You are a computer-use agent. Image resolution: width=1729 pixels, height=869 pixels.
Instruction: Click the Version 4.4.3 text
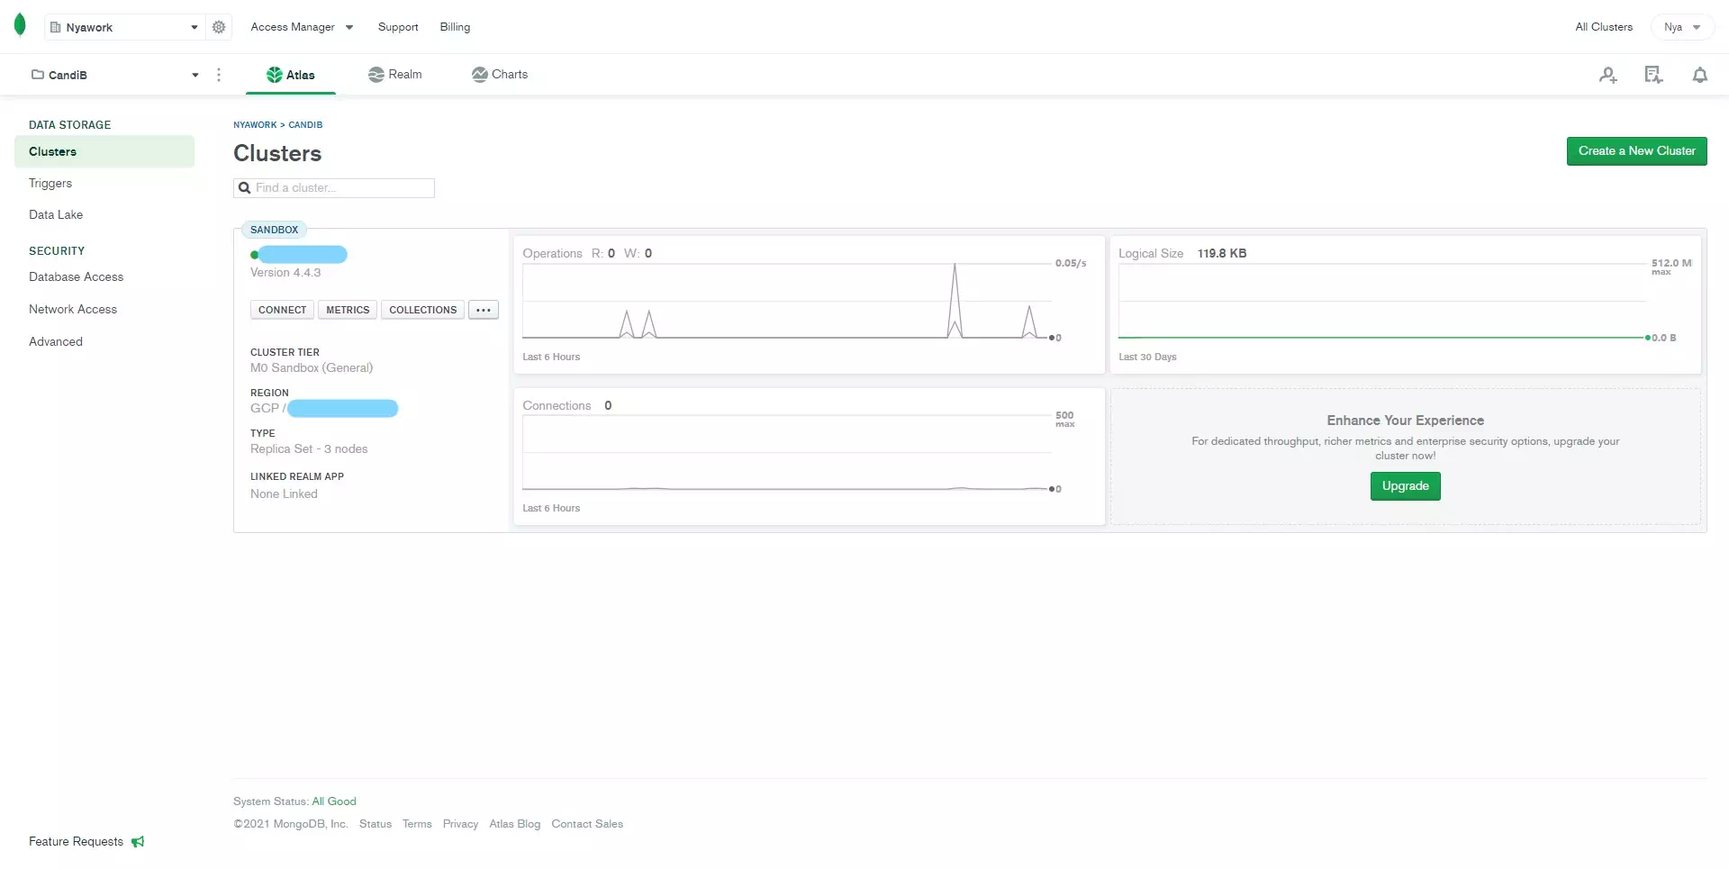pyautogui.click(x=285, y=273)
